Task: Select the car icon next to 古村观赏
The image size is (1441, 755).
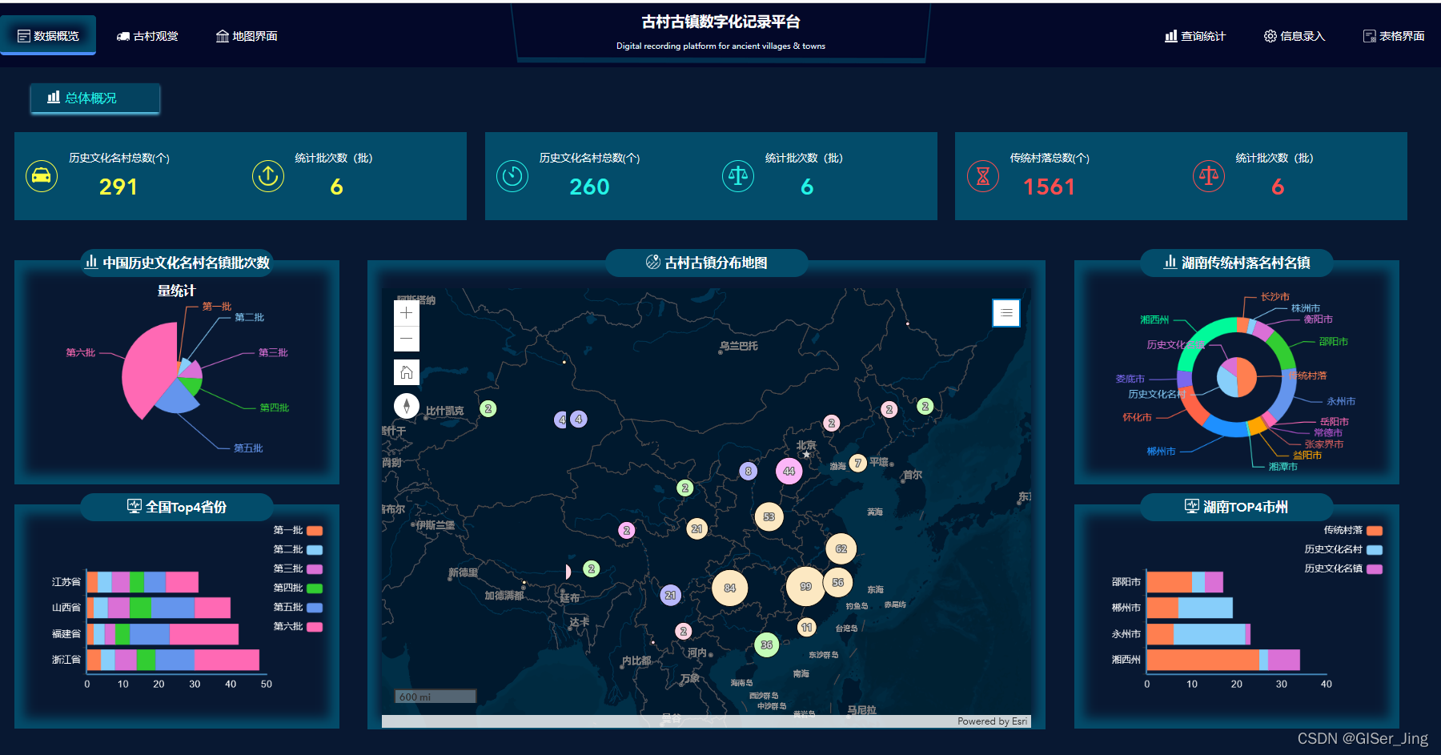Action: click(x=123, y=35)
